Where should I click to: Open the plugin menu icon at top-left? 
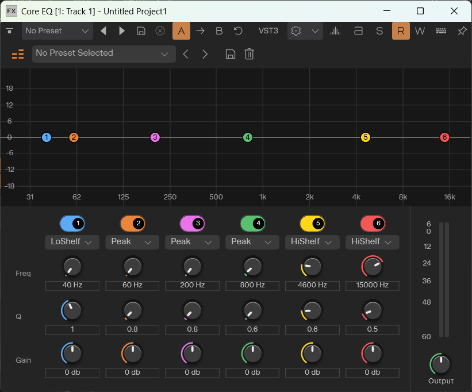pos(10,30)
